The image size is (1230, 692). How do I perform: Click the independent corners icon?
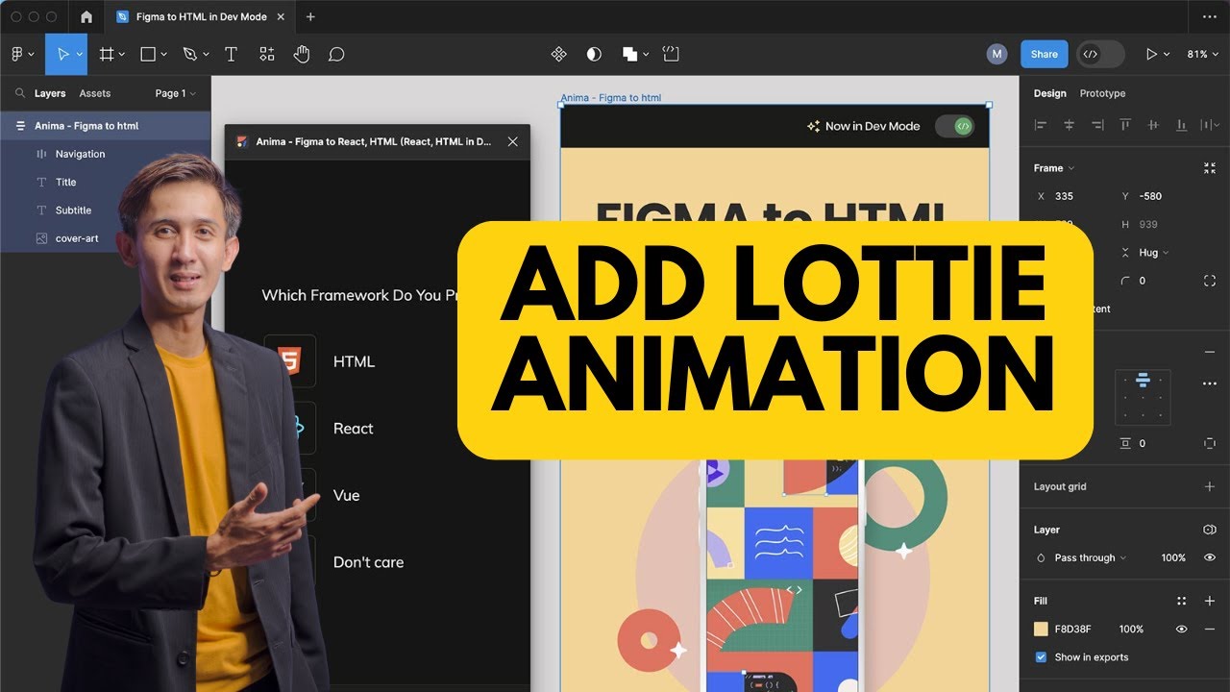(x=1210, y=281)
